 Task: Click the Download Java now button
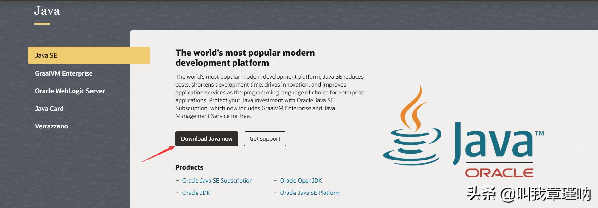(207, 139)
